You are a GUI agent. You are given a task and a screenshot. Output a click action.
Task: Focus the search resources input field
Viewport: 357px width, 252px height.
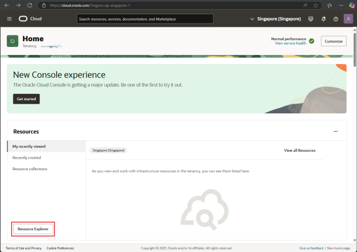pyautogui.click(x=145, y=19)
